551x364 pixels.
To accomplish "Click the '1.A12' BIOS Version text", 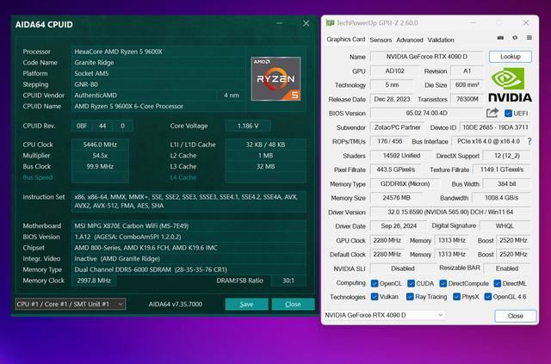I will 83,237.
